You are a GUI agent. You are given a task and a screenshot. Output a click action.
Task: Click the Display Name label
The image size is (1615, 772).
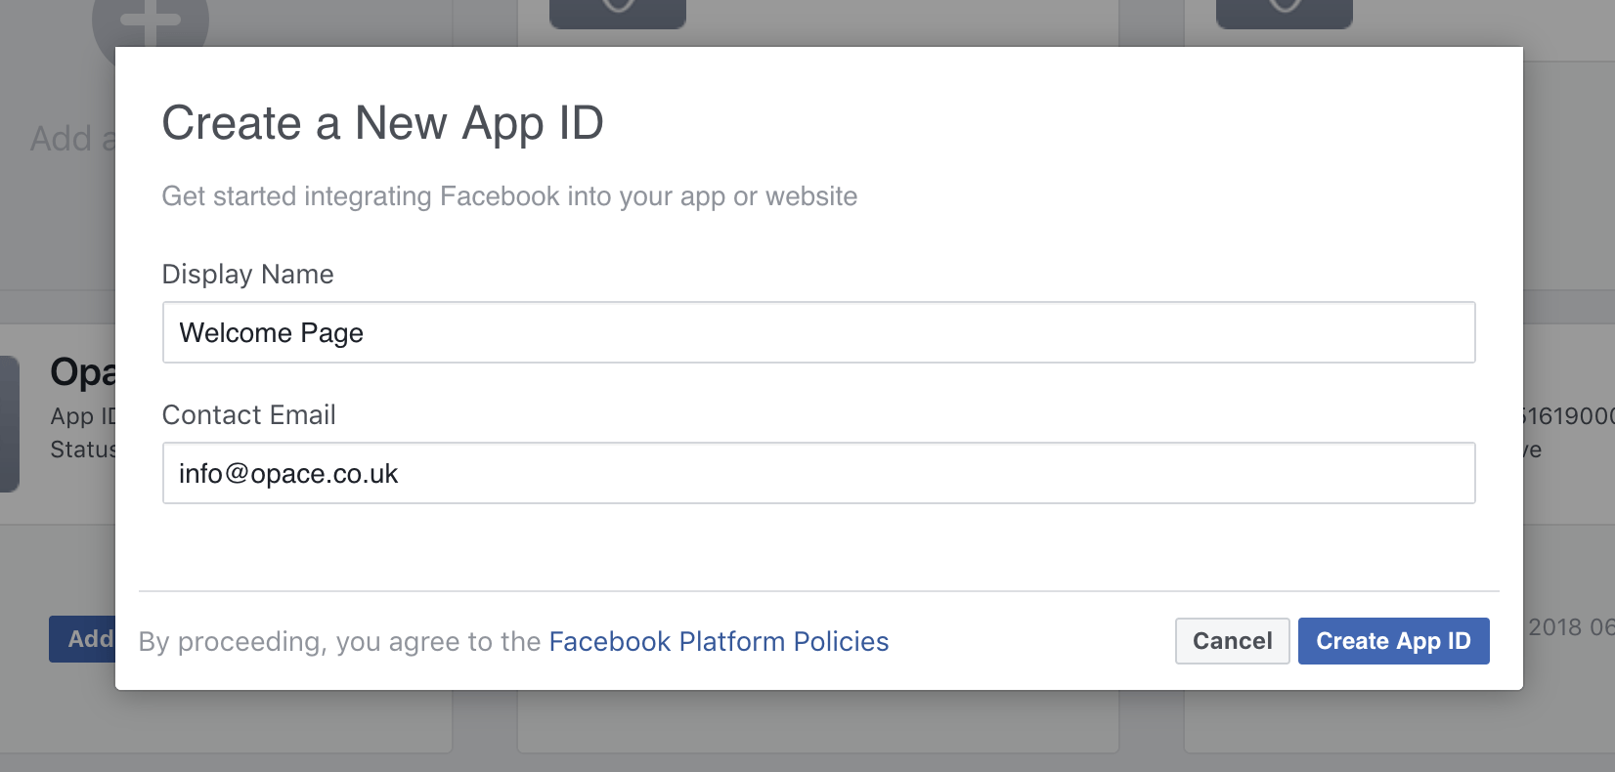pos(247,275)
